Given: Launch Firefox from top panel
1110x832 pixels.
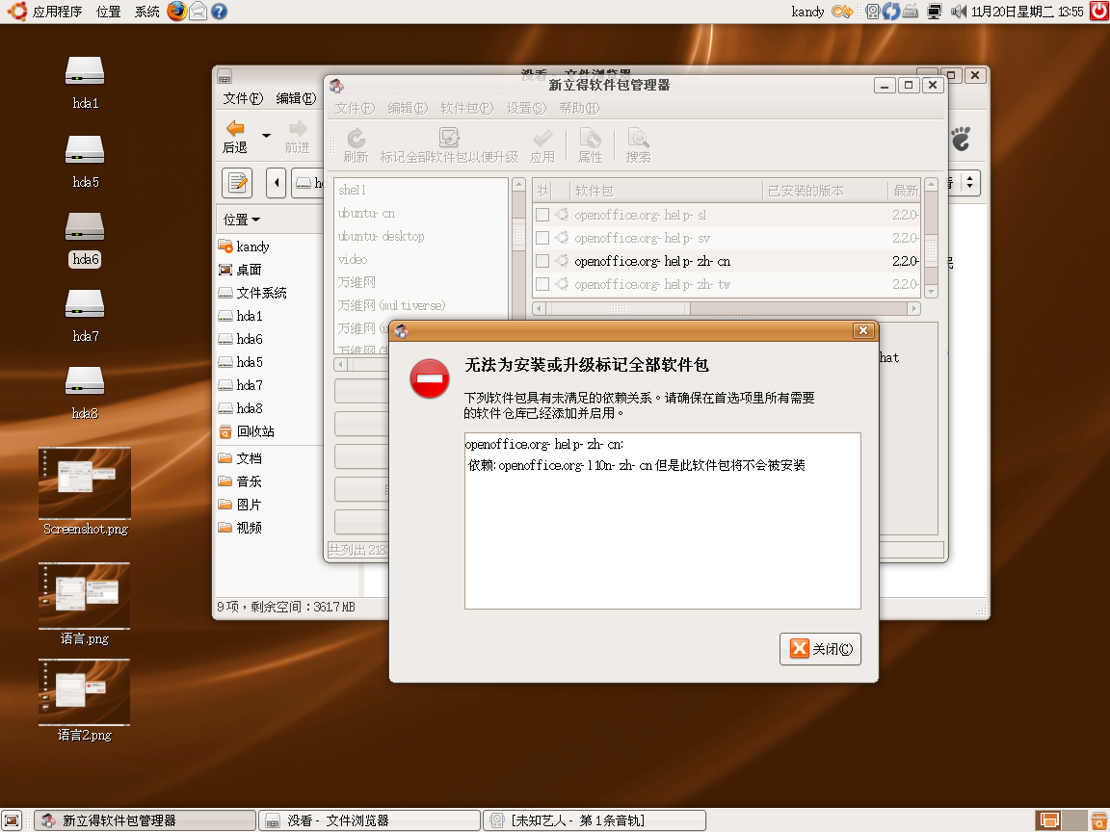Looking at the screenshot, I should 177,12.
